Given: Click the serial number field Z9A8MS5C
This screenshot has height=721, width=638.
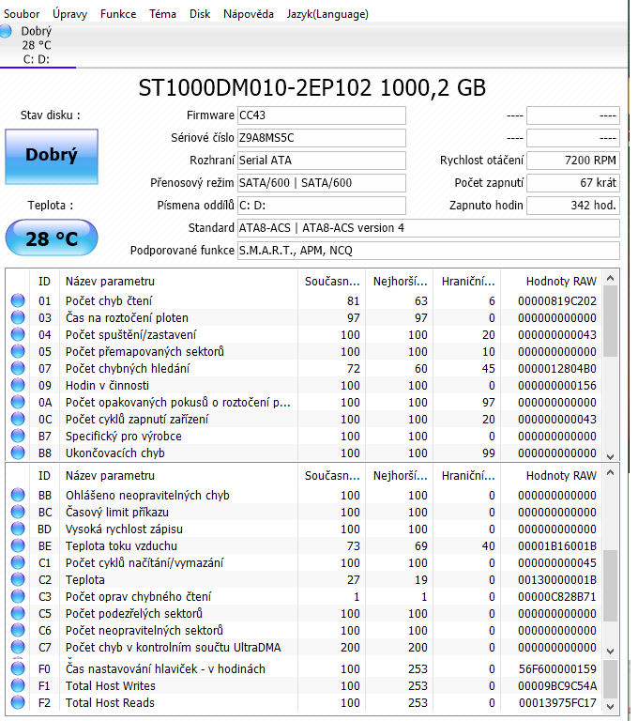Looking at the screenshot, I should (x=322, y=138).
